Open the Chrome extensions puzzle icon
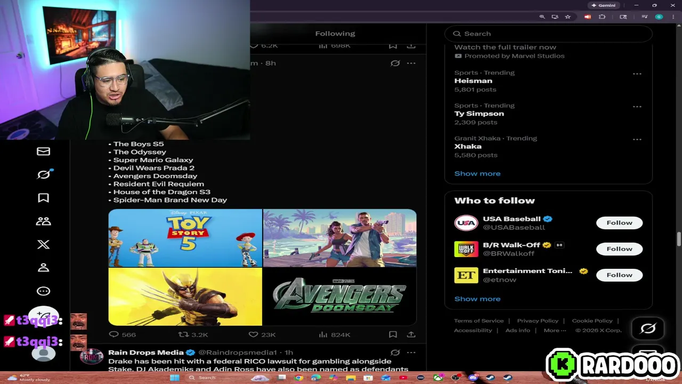The height and width of the screenshot is (384, 682). tap(602, 17)
